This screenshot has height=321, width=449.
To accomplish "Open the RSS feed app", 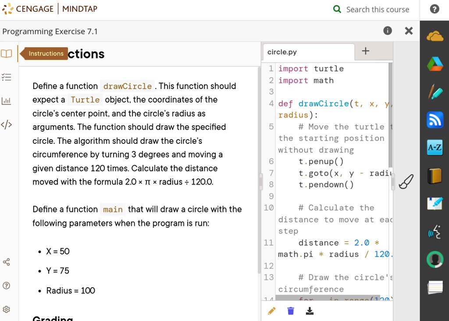I will click(x=435, y=120).
